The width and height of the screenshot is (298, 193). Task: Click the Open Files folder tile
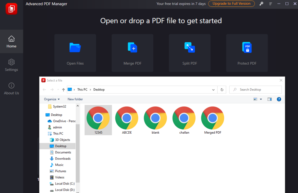[x=75, y=53]
